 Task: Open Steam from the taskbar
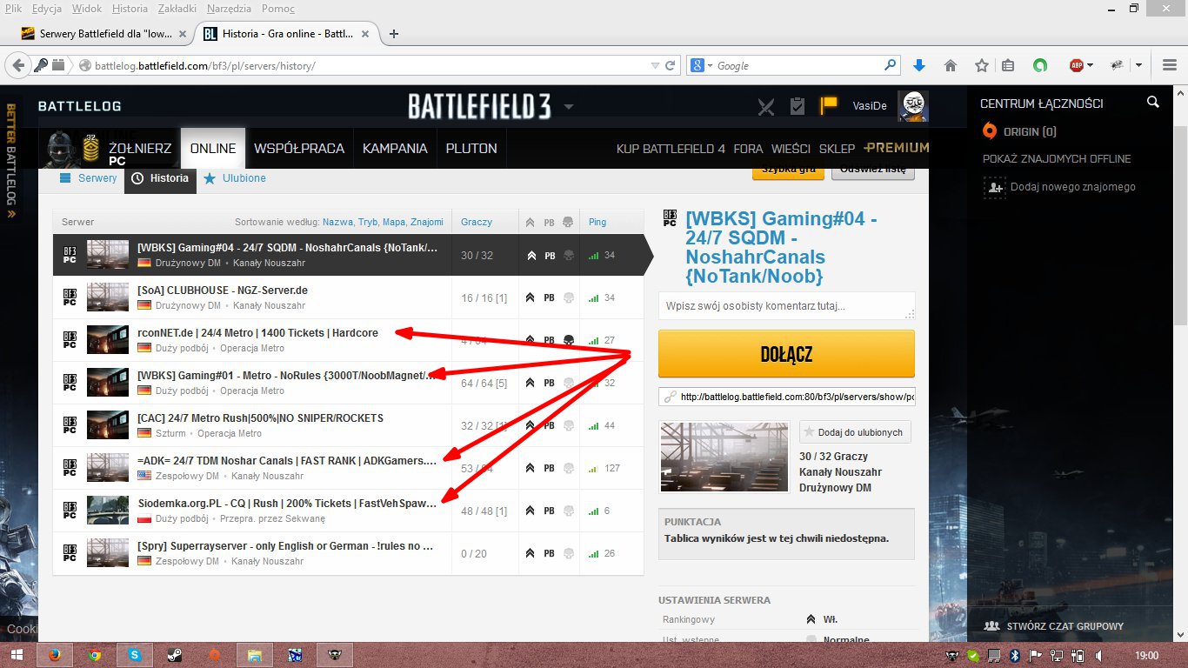point(175,655)
